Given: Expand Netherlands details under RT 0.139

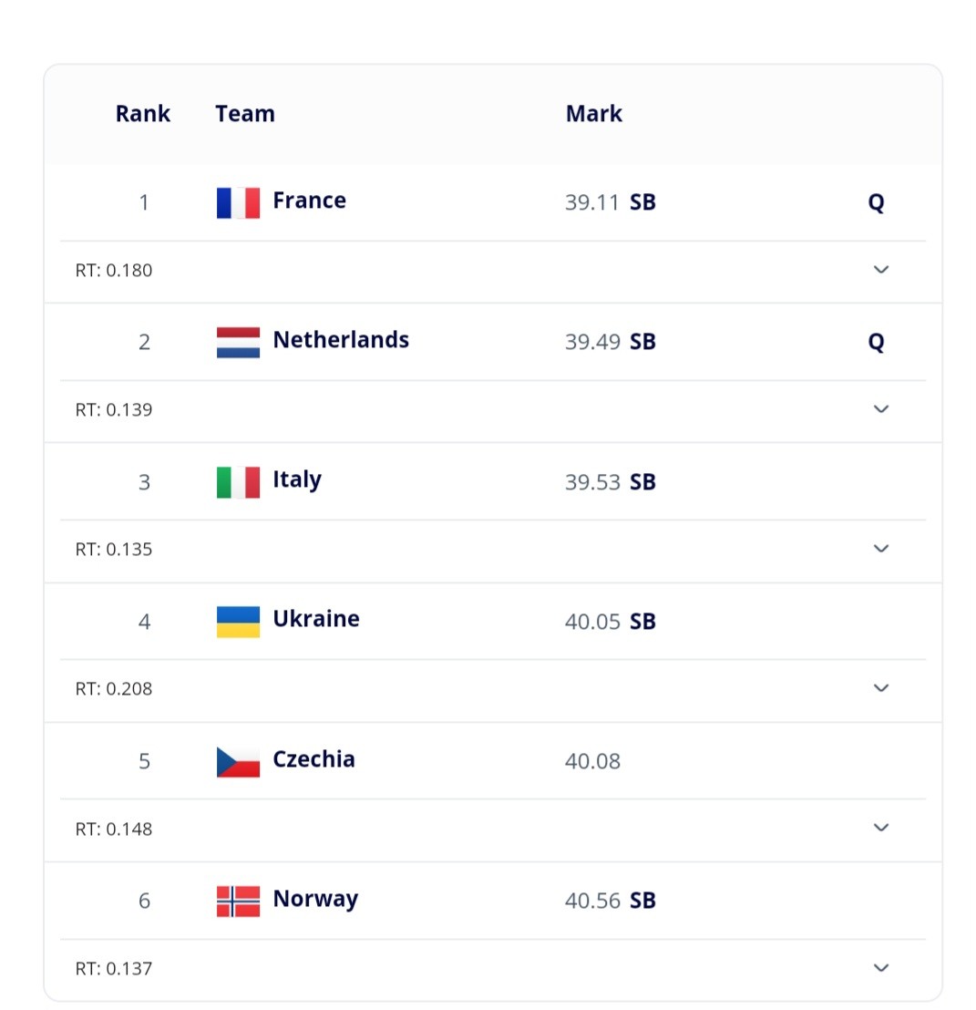Looking at the screenshot, I should [x=880, y=409].
